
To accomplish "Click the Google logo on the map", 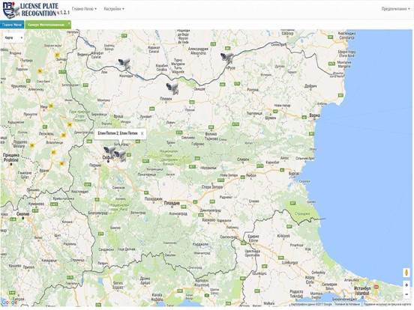I will (x=10, y=302).
